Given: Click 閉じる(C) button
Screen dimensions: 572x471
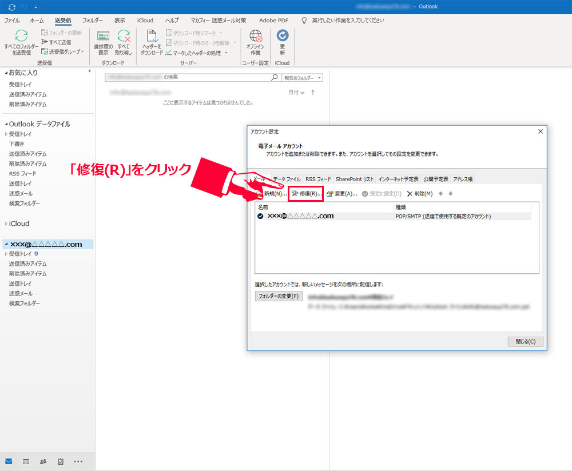Looking at the screenshot, I should tap(526, 342).
